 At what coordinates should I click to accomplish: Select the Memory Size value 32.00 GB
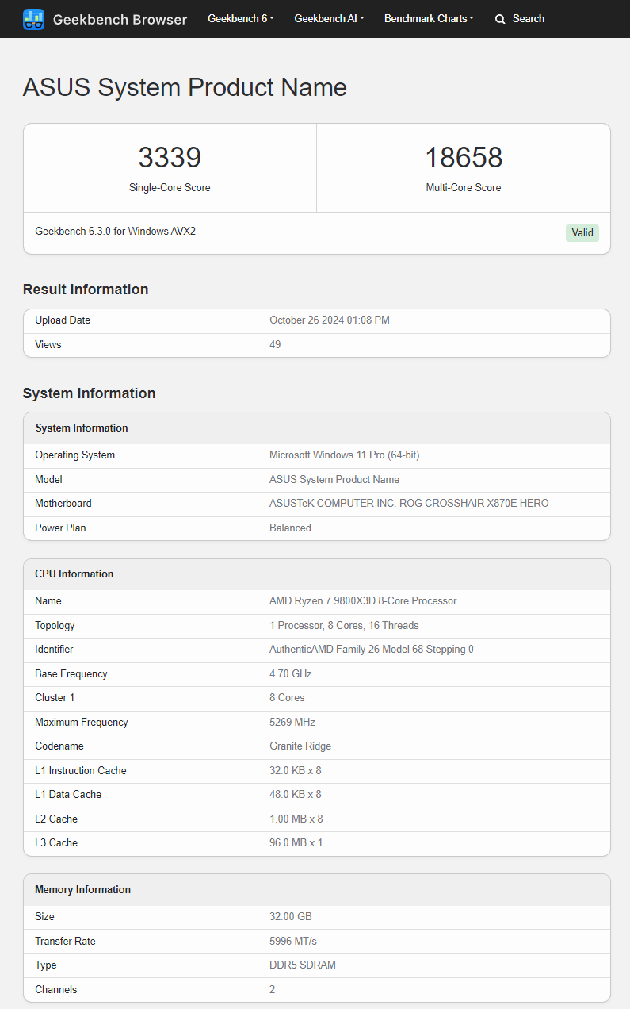pyautogui.click(x=291, y=916)
